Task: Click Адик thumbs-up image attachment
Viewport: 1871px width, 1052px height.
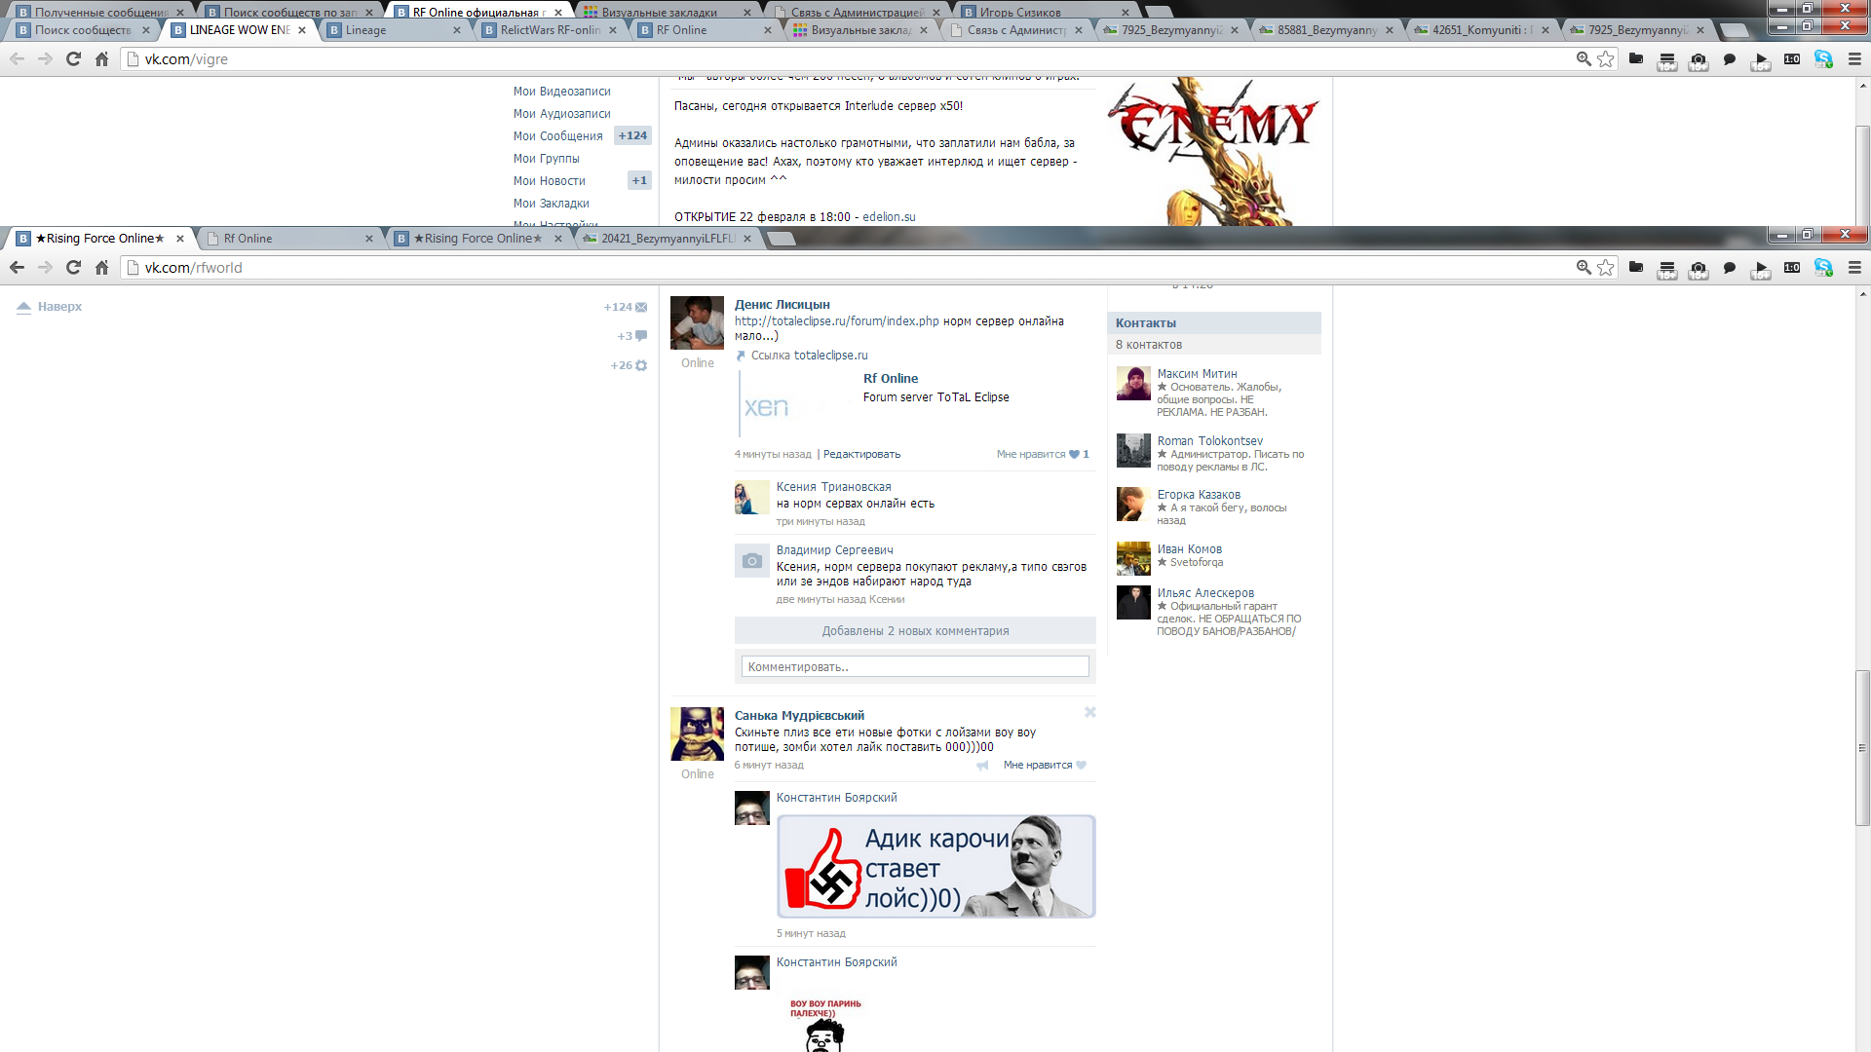Action: pyautogui.click(x=935, y=867)
